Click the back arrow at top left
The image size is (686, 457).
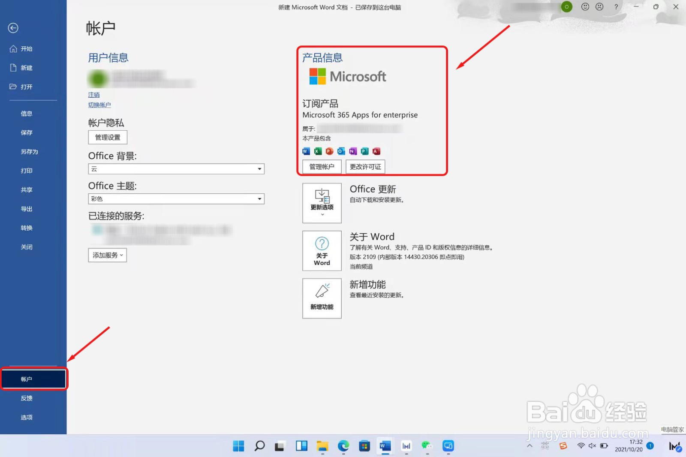(13, 27)
